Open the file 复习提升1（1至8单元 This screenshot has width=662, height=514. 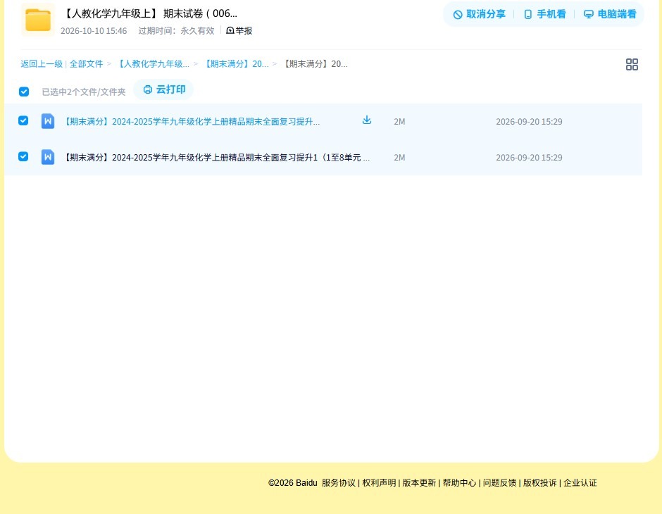coord(217,158)
